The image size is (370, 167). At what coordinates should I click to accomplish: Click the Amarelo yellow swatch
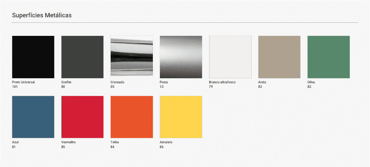point(181,117)
